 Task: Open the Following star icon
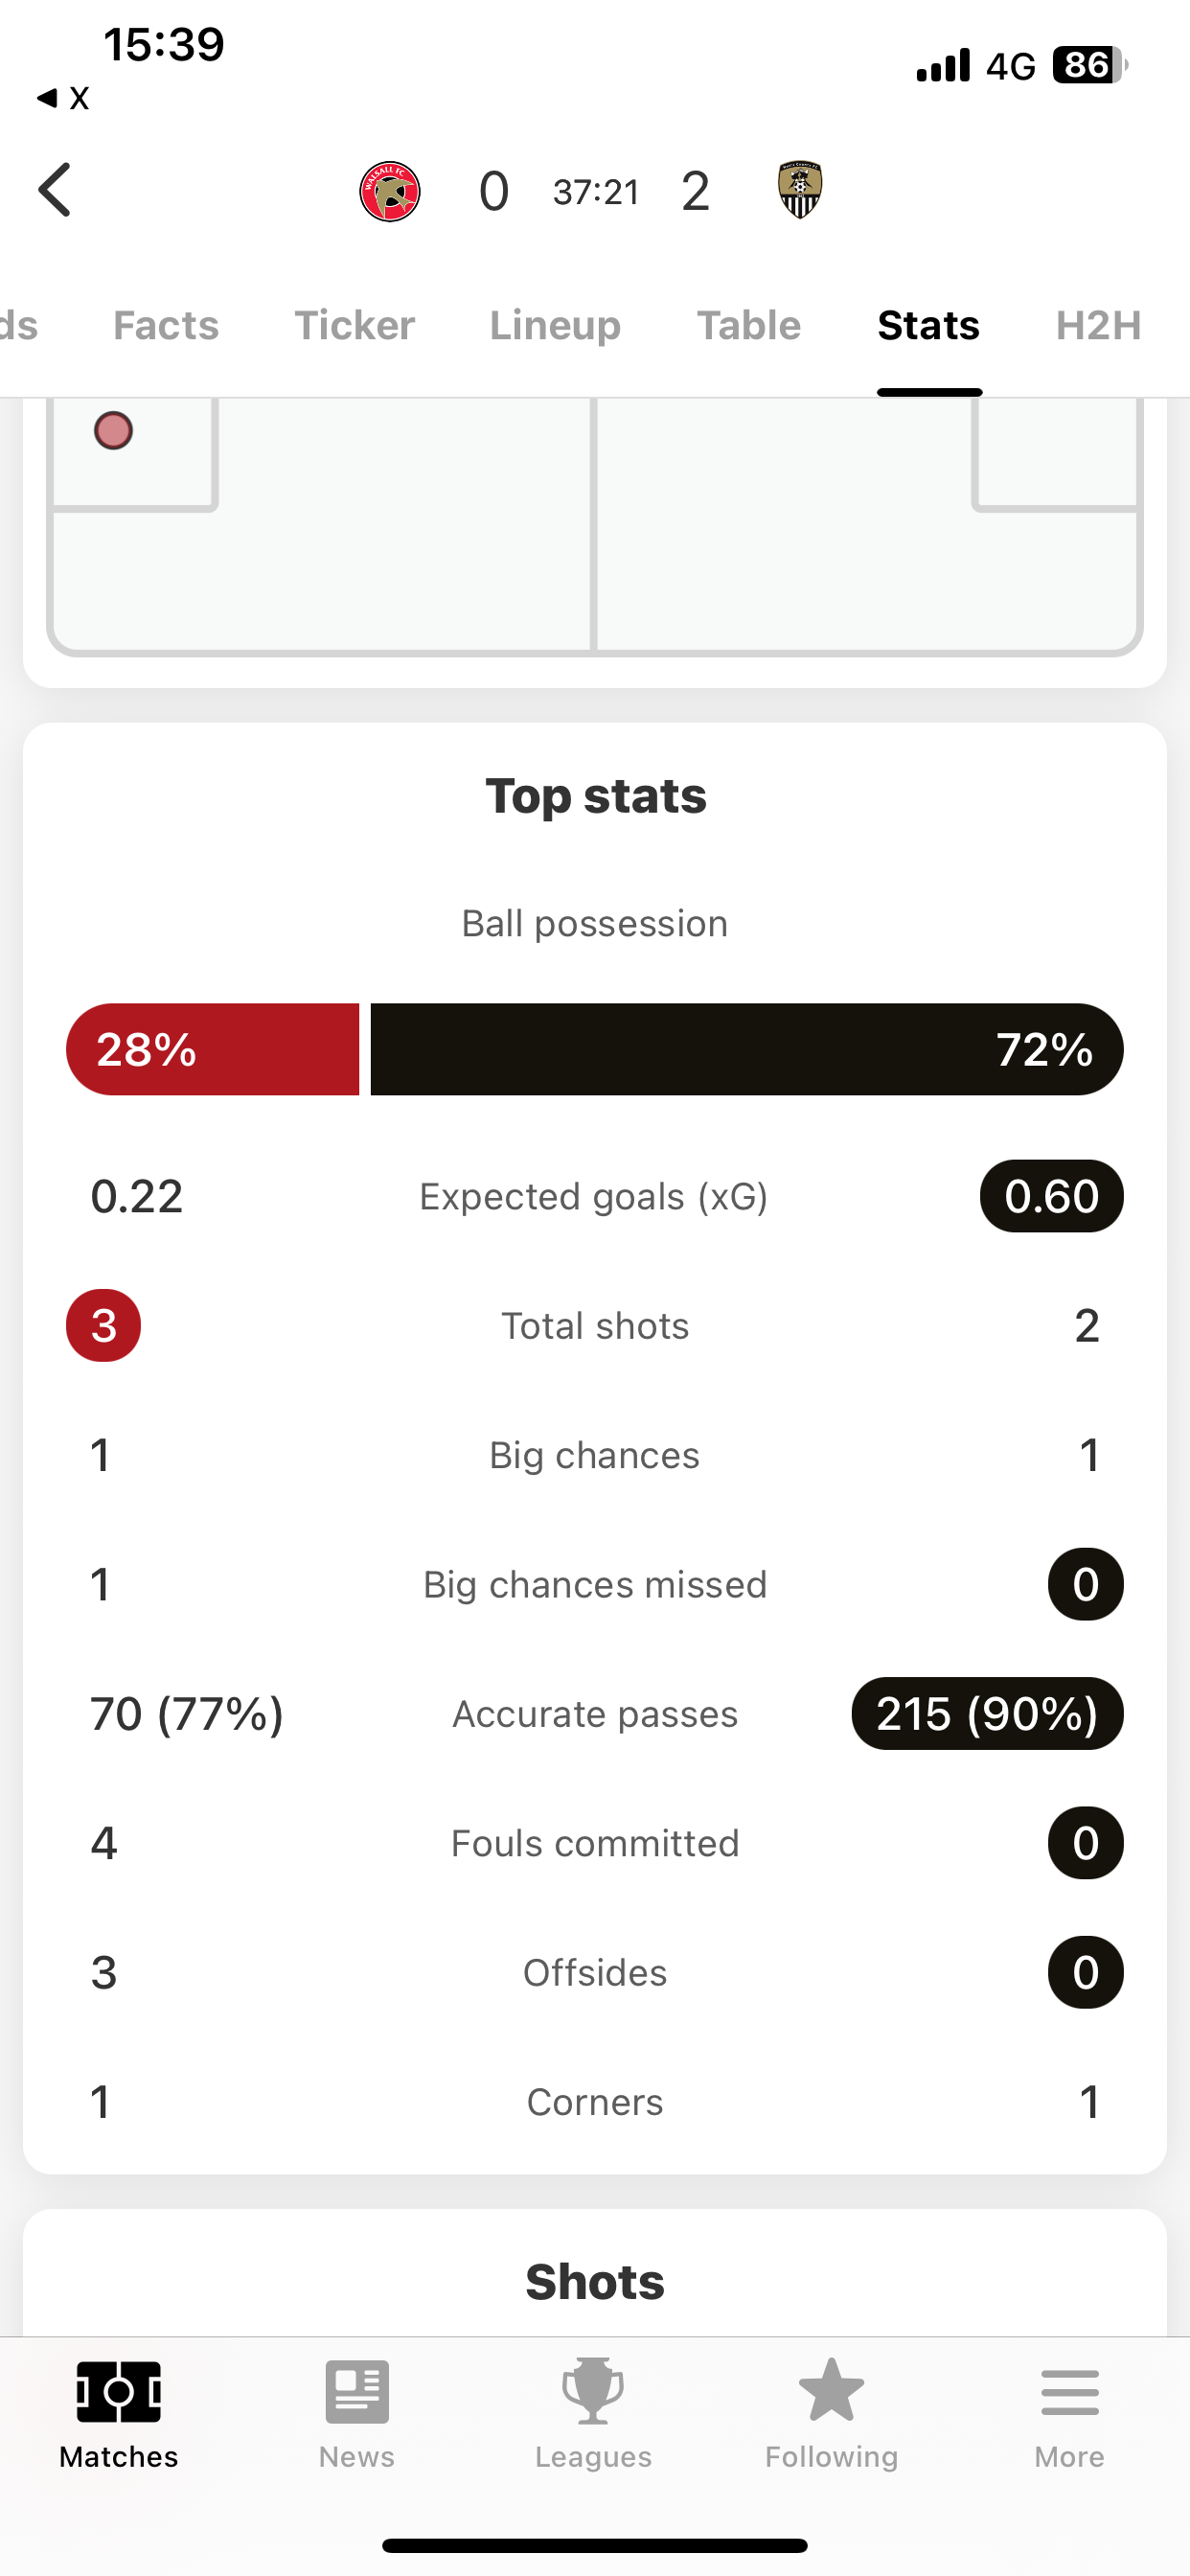[831, 2390]
